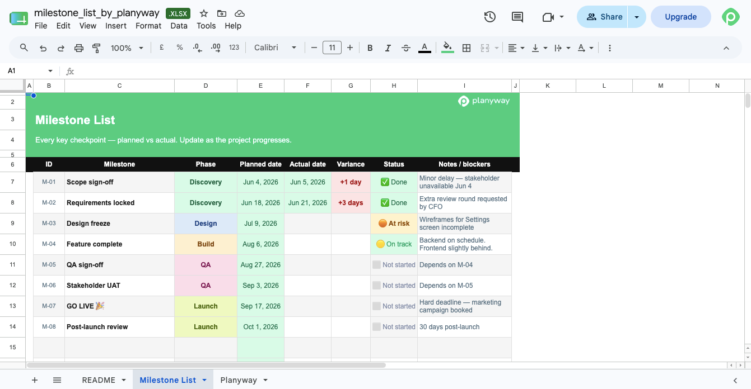Increase decimal places
The width and height of the screenshot is (751, 389).
[x=216, y=48]
